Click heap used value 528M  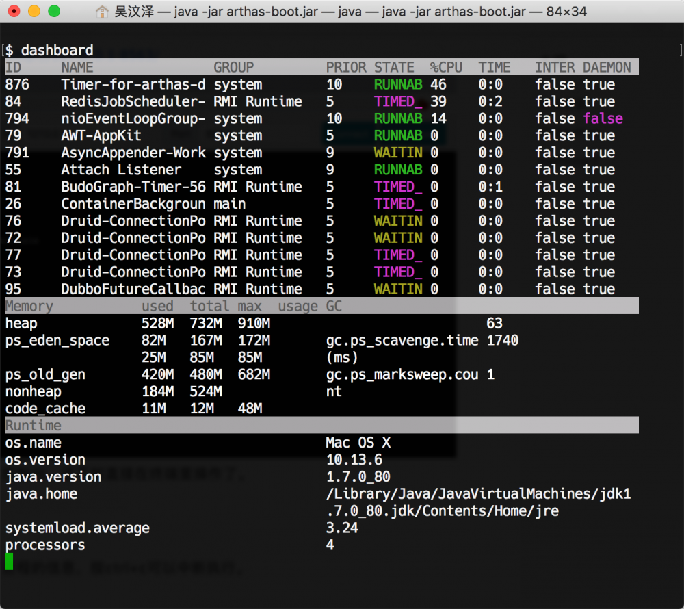point(157,323)
